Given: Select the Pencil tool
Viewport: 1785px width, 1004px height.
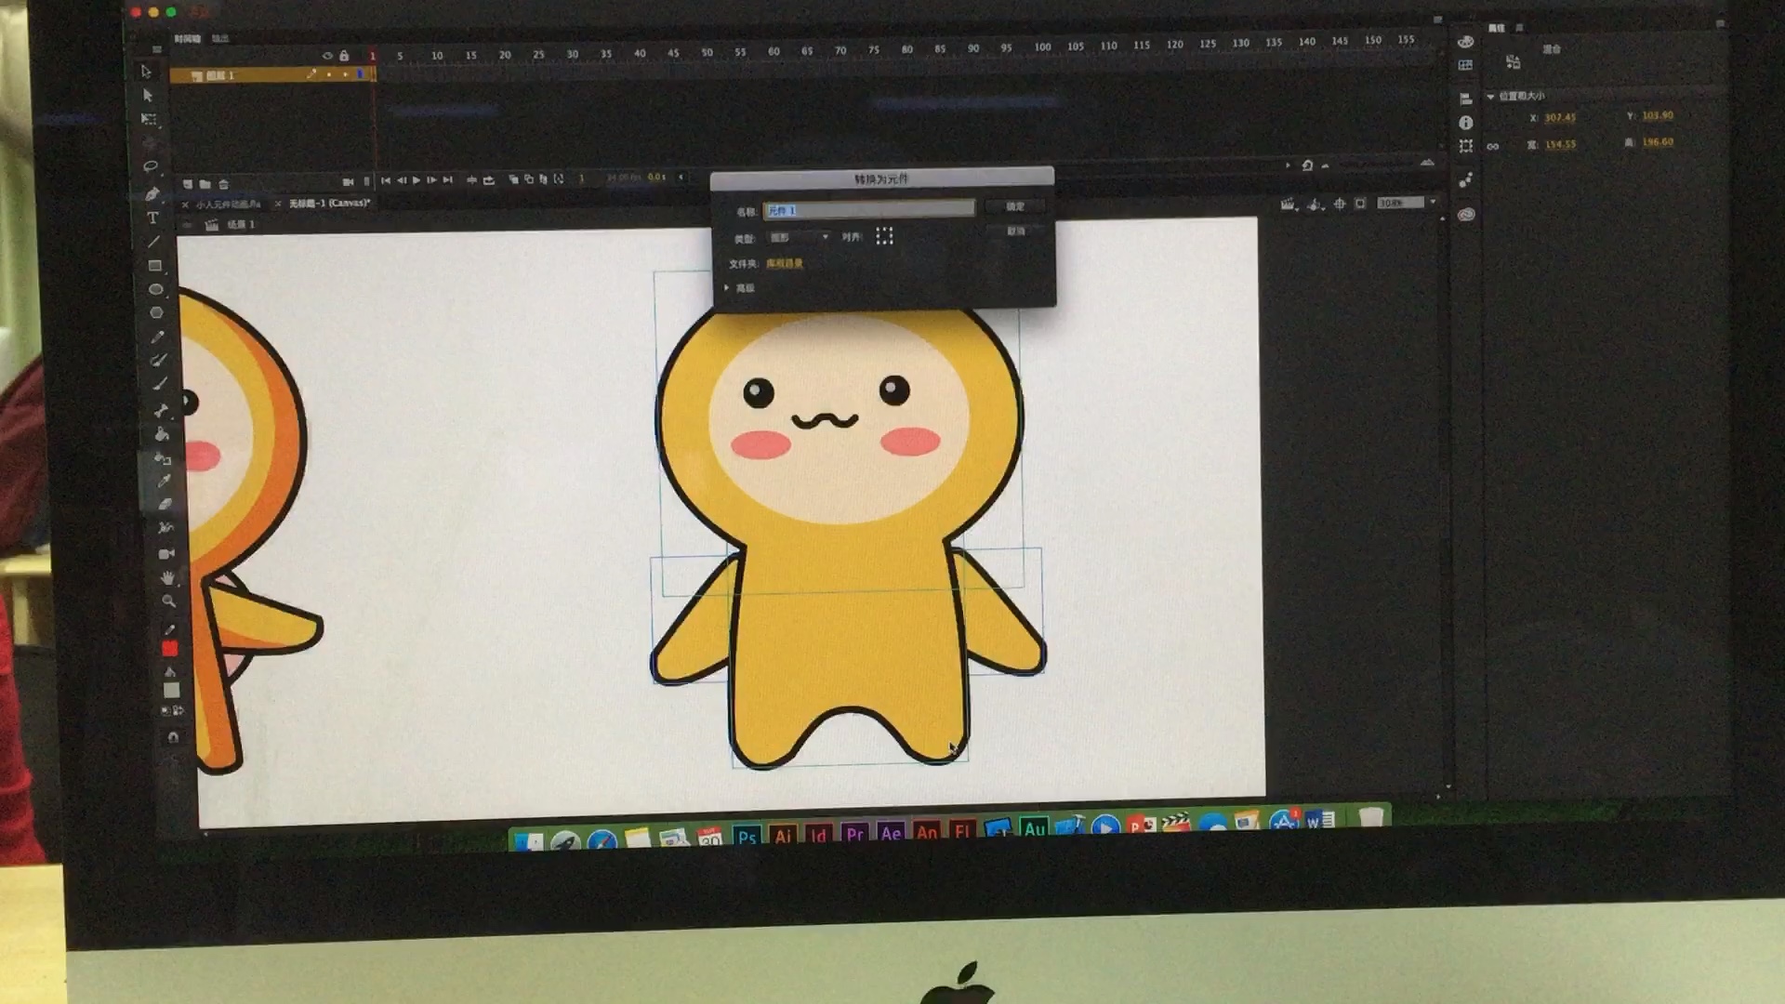Looking at the screenshot, I should [158, 337].
